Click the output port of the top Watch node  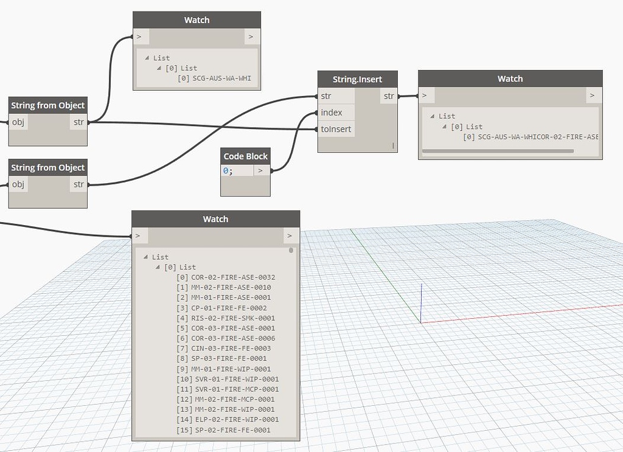pyautogui.click(x=251, y=37)
